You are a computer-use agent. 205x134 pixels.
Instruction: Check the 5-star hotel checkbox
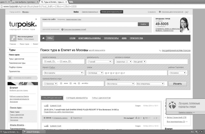point(105,73)
